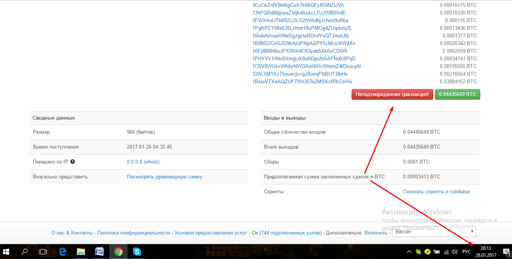Open address 1C6V8WUsvWA6zNWGAof4WcWmmZ4fDxocpN
Image resolution: width=512 pixels, height=259 pixels.
[306, 66]
